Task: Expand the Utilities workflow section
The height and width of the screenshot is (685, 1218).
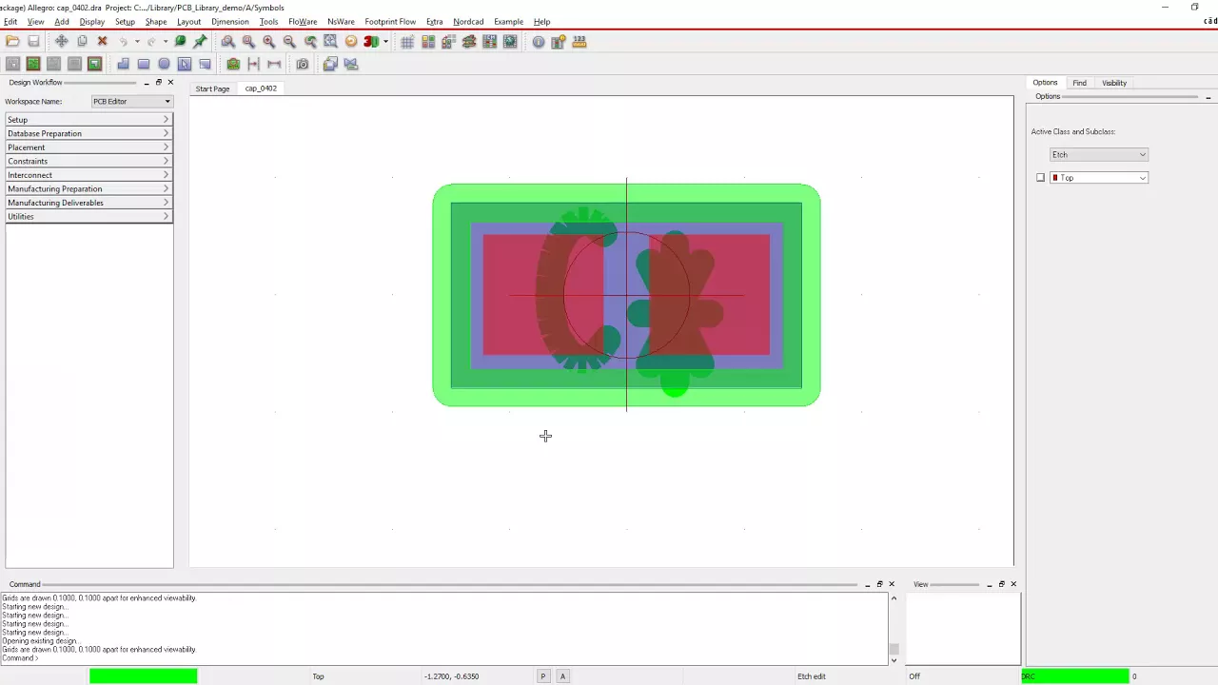Action: pos(88,216)
